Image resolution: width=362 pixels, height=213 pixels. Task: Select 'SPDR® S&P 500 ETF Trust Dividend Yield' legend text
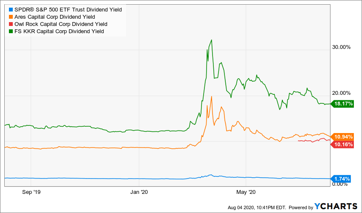pyautogui.click(x=68, y=10)
